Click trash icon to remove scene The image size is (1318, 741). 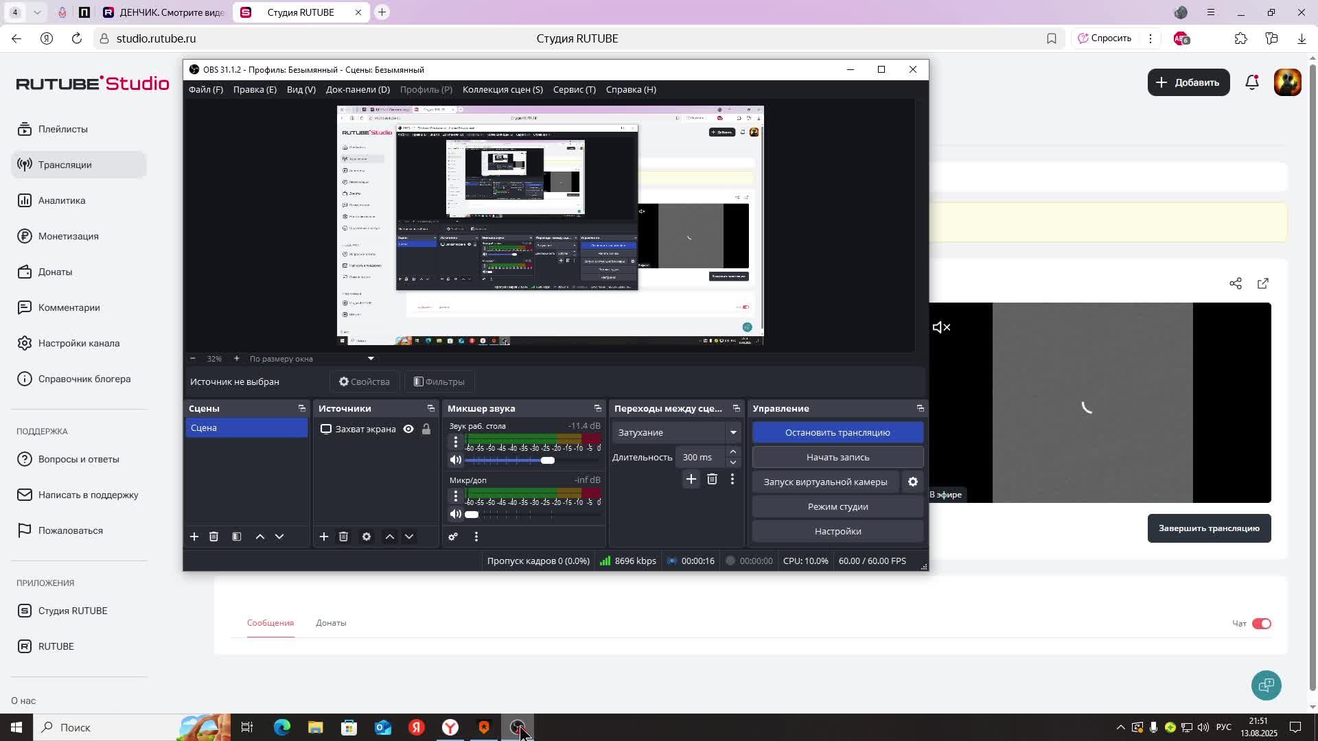pyautogui.click(x=213, y=537)
